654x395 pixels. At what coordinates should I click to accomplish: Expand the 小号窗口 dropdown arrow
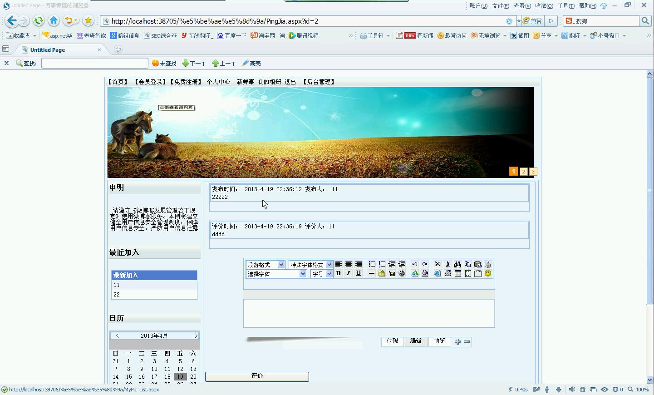[624, 36]
